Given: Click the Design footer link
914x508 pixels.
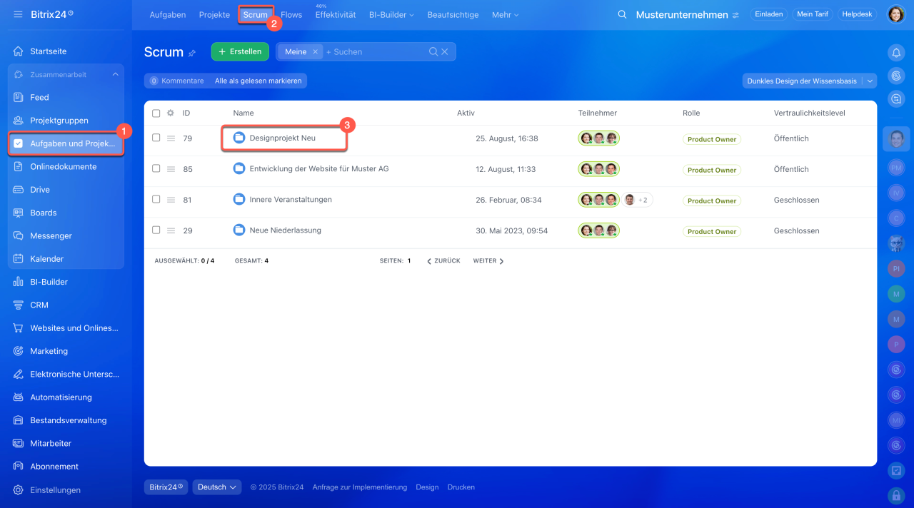Looking at the screenshot, I should 427,487.
